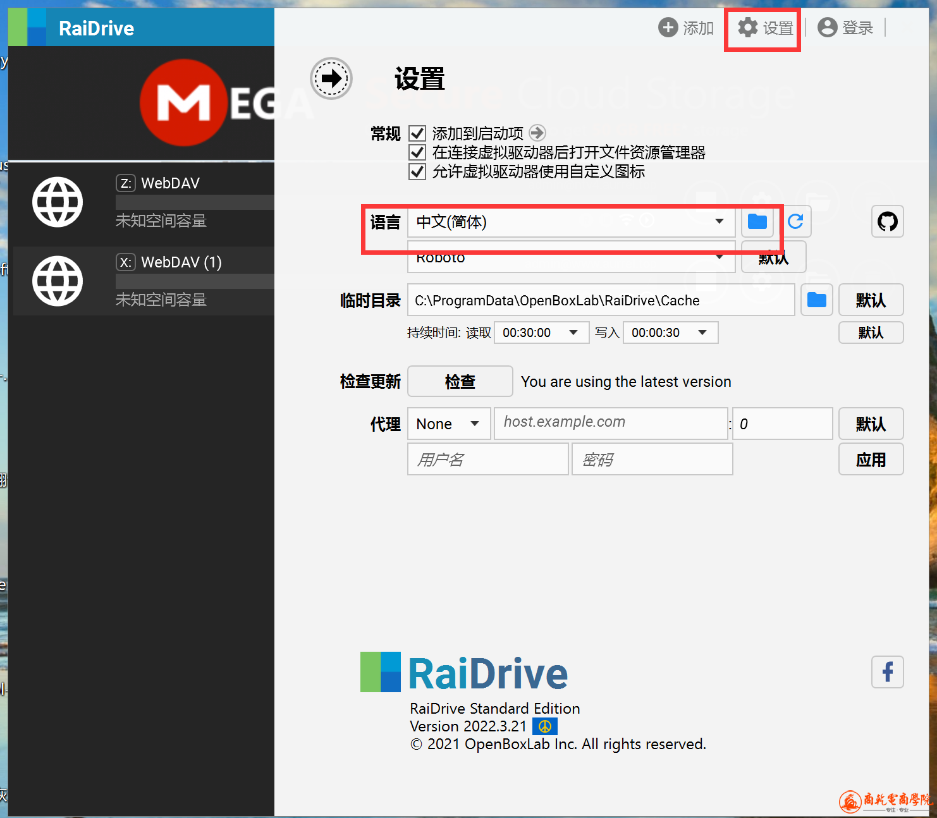
Task: Browse temp directory with folder icon
Action: pos(816,300)
